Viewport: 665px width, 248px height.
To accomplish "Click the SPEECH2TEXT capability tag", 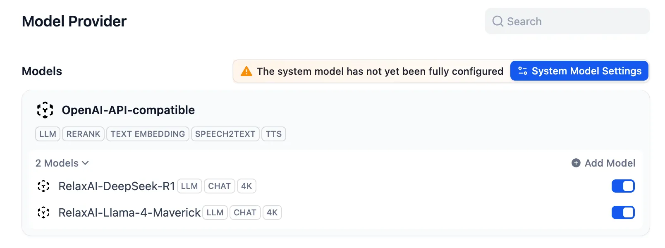I will click(x=225, y=134).
